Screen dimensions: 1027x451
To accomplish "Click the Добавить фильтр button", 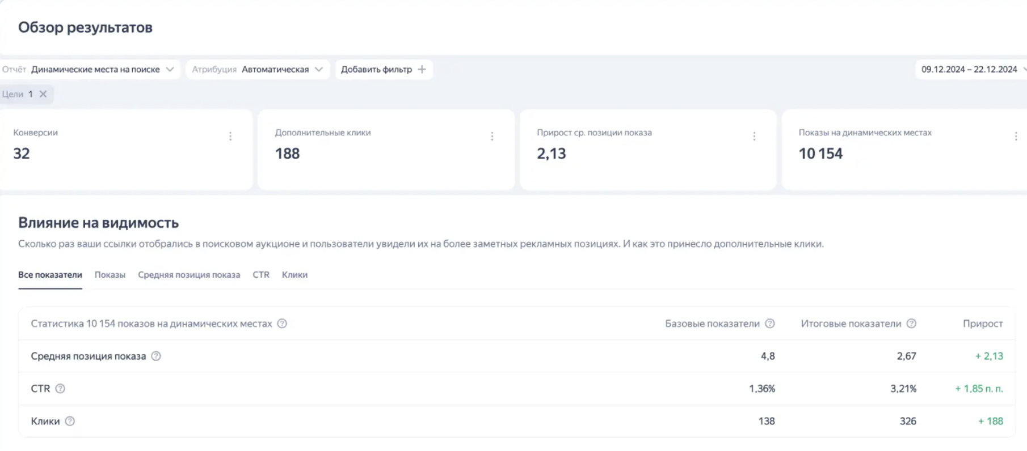I will tap(384, 69).
